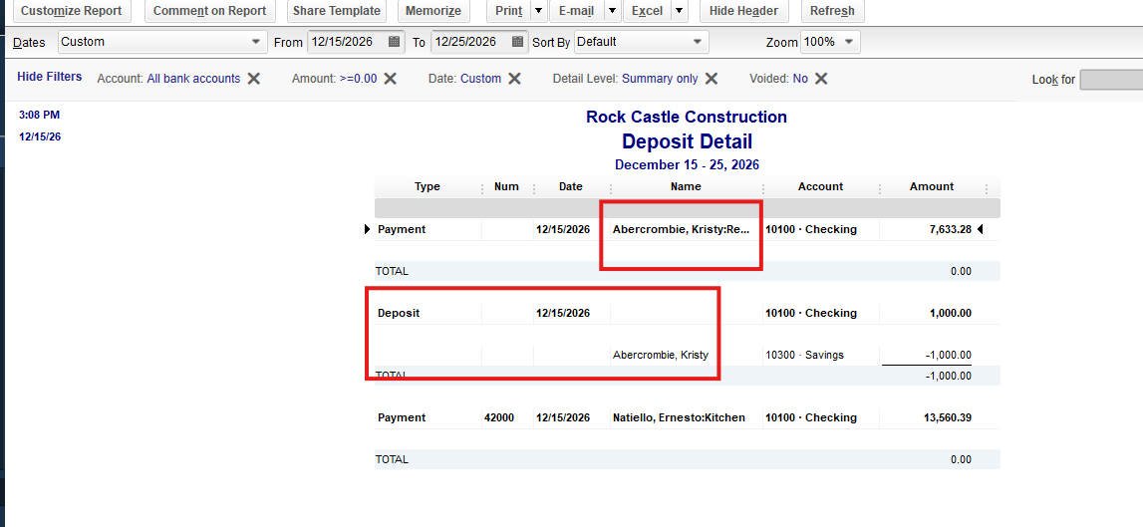Click the Share Template button

pyautogui.click(x=337, y=11)
